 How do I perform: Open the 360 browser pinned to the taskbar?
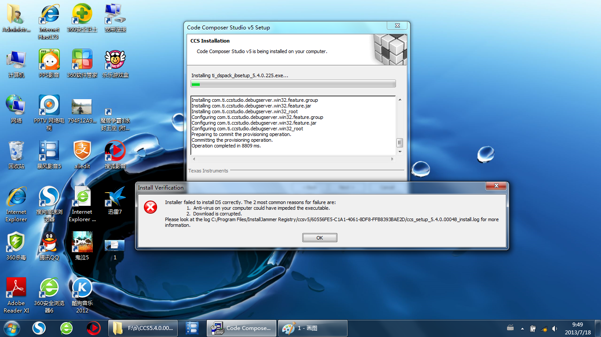[66, 328]
